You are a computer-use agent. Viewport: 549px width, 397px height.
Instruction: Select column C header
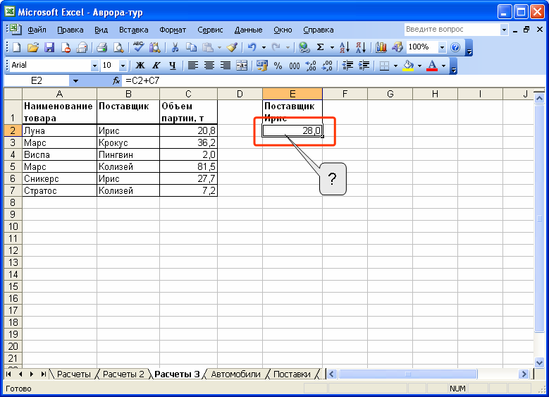[188, 94]
